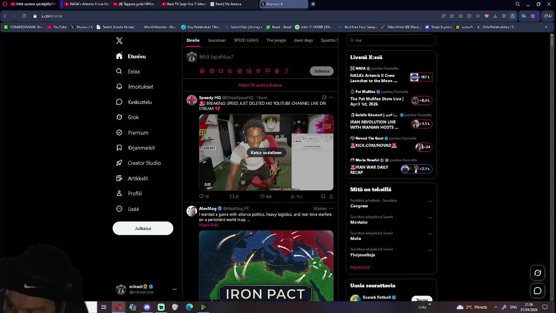Screen dimensions: 556x313
Task: Open browser AI assistant button
Action: tap(547, 16)
